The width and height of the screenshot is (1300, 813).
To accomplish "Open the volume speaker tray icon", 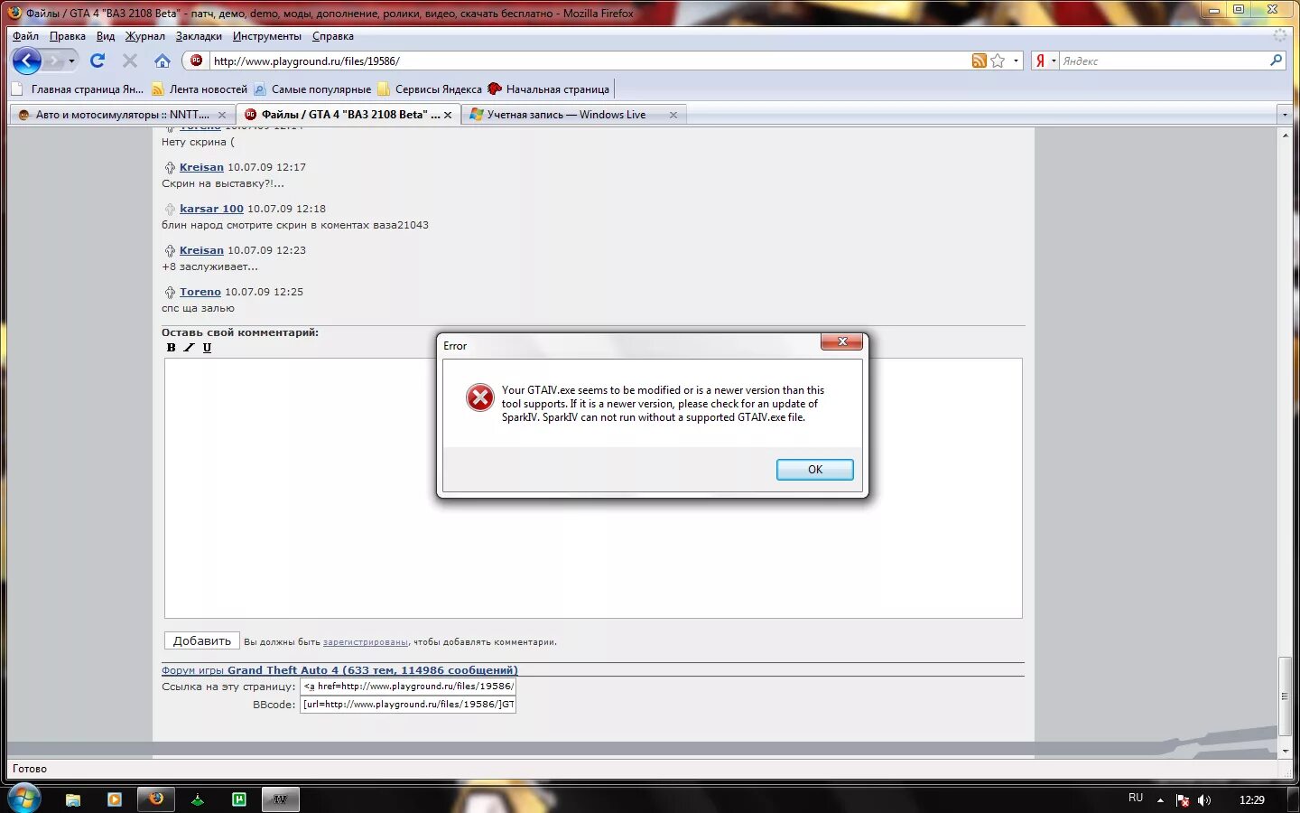I will (x=1203, y=800).
